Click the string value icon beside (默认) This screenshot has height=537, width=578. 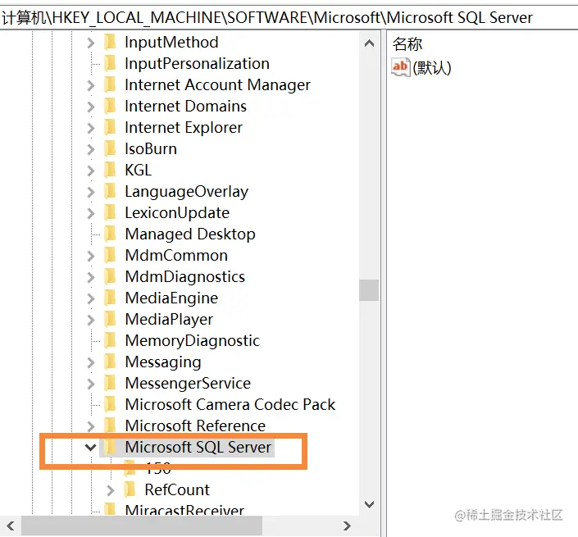[401, 67]
